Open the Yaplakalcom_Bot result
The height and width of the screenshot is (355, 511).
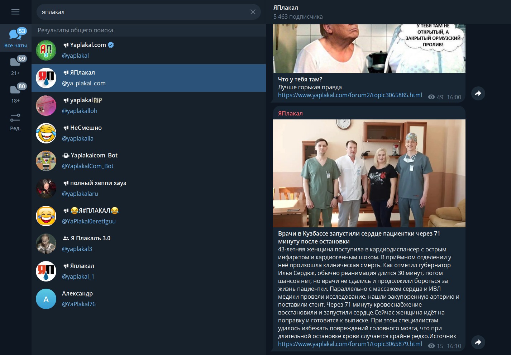[149, 161]
